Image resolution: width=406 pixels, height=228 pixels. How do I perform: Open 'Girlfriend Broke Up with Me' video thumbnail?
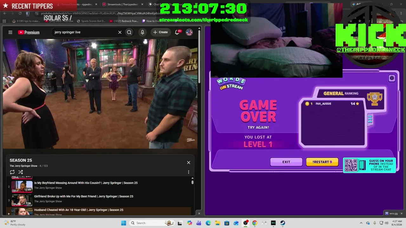[x=22, y=200]
